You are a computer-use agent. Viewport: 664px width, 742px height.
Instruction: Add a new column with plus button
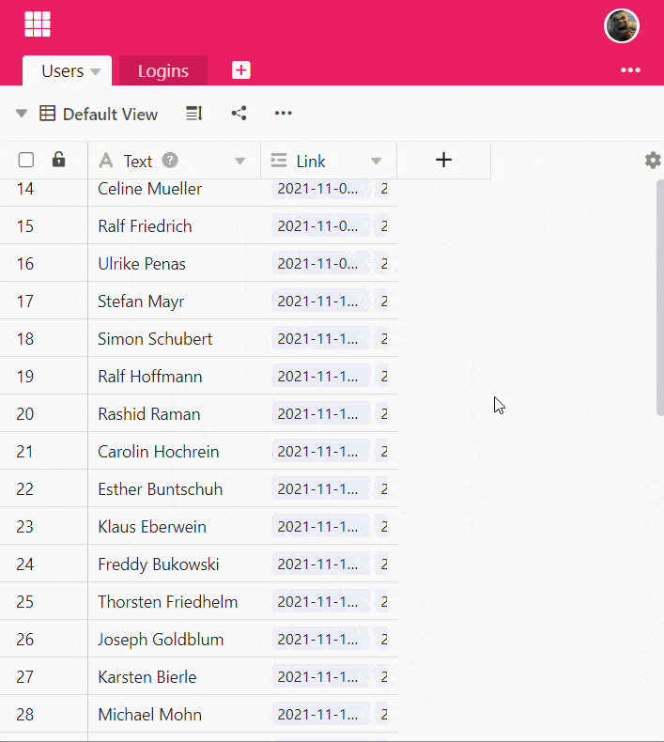[x=443, y=160]
